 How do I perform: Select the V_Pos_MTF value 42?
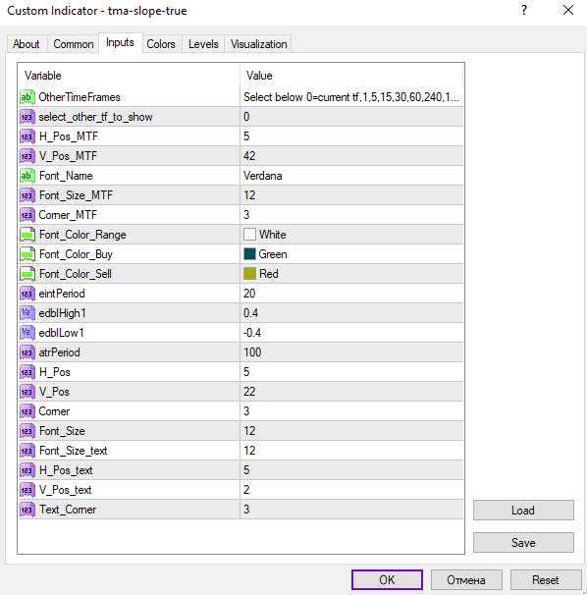point(249,156)
